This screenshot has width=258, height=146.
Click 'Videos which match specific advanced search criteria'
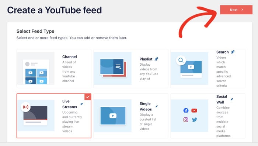point(223,72)
